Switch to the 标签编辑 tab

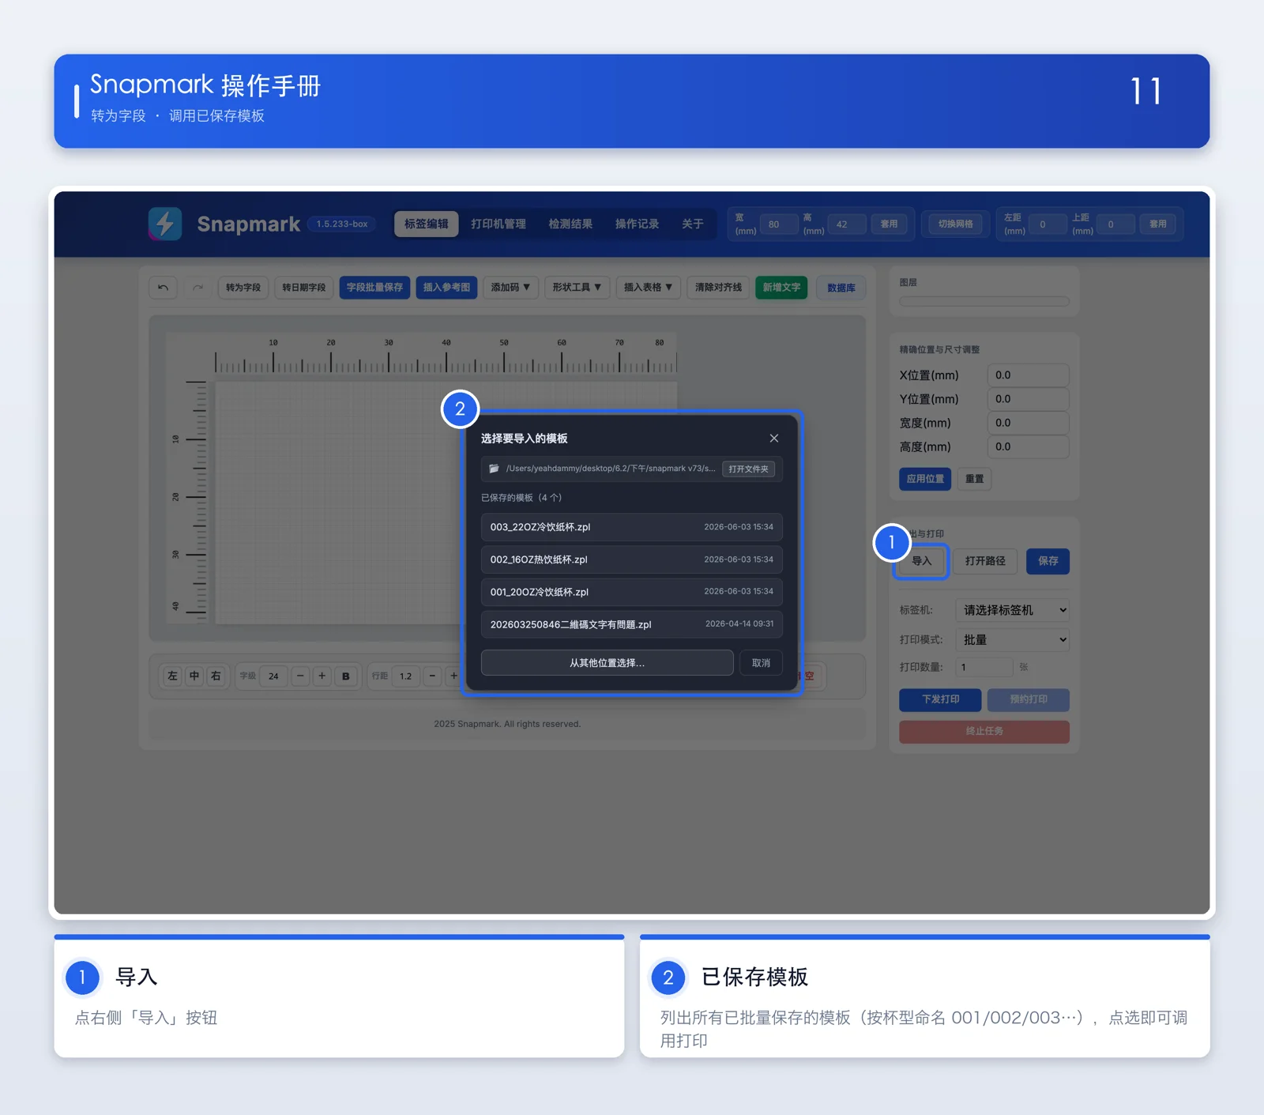427,224
